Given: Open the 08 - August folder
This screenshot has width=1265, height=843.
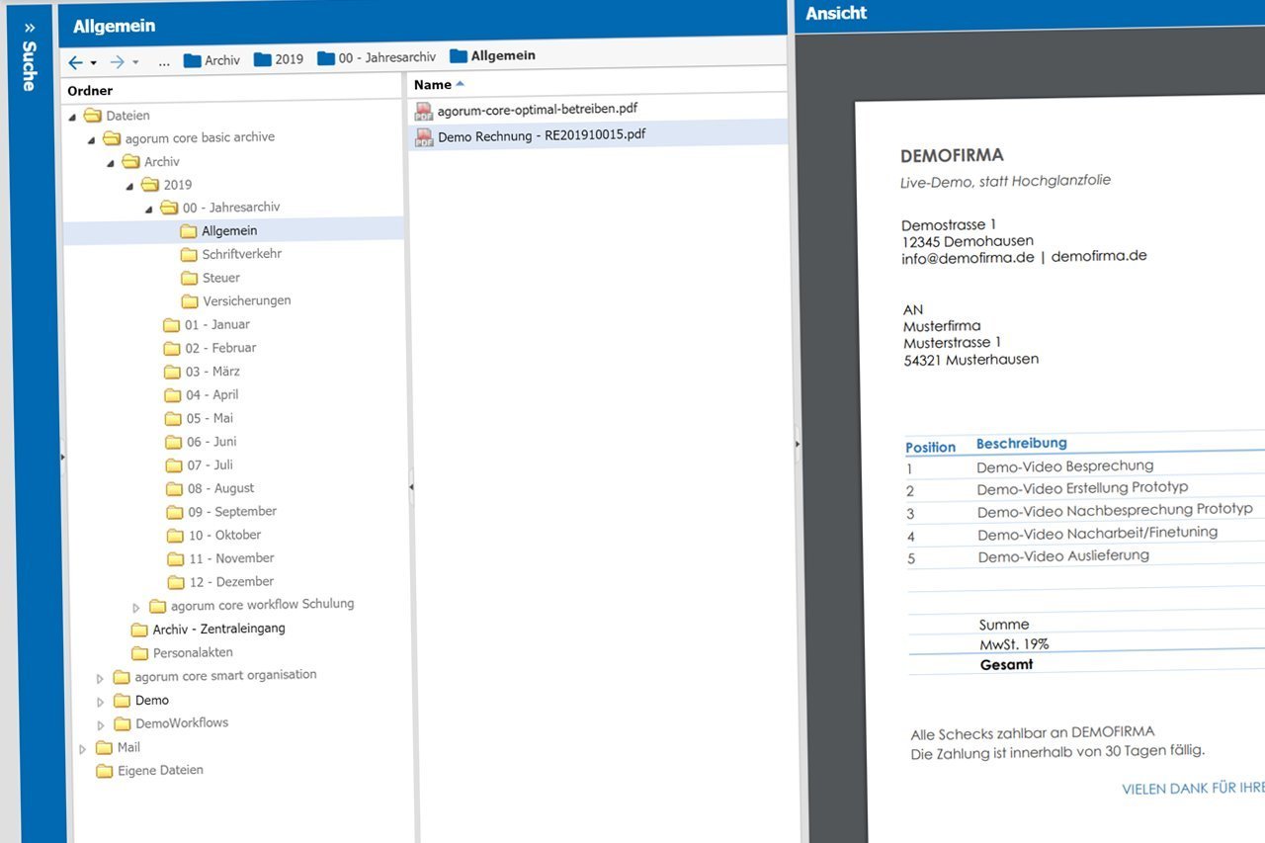Looking at the screenshot, I should pyautogui.click(x=221, y=488).
